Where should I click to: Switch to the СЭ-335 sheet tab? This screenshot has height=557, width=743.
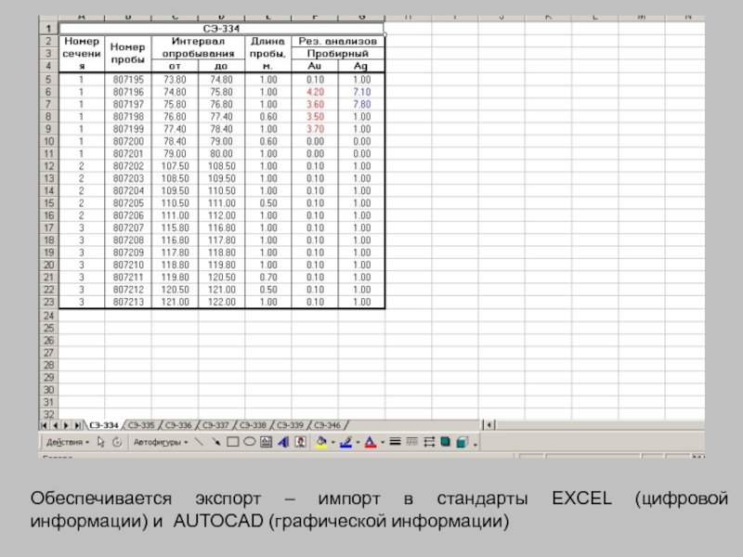[142, 425]
